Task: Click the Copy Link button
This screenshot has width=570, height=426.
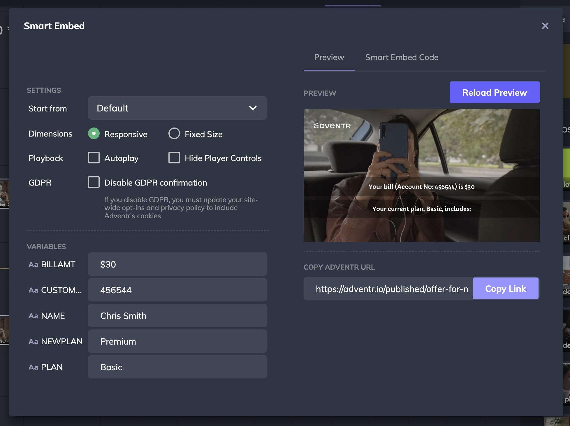Action: pos(505,289)
